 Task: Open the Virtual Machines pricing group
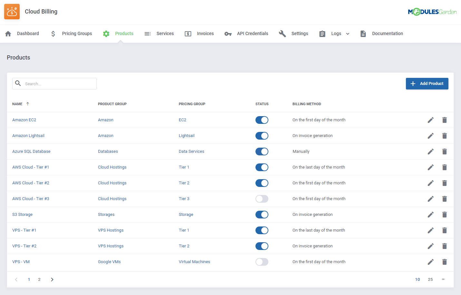click(x=194, y=262)
